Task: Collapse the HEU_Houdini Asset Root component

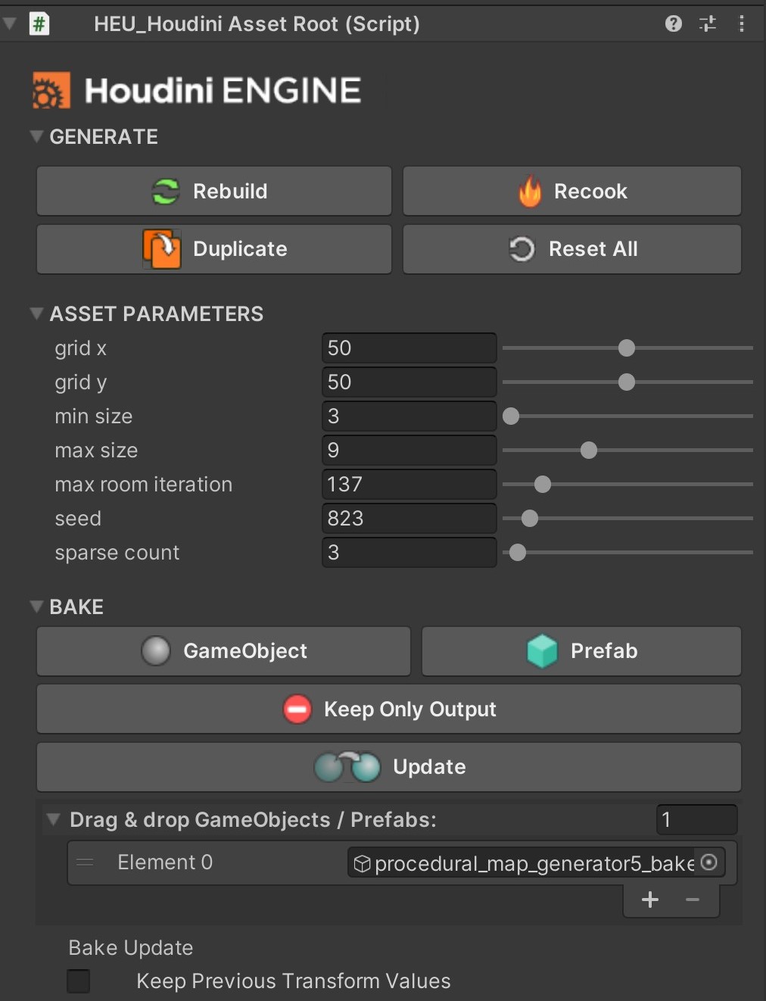Action: click(9, 23)
